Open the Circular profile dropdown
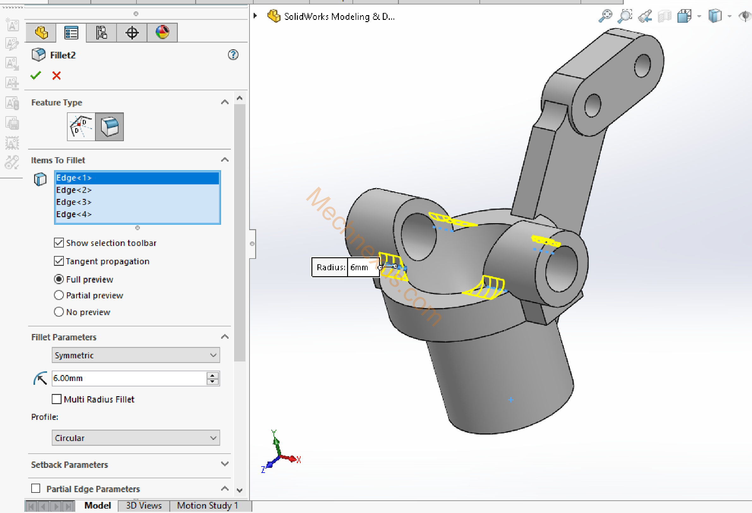Screen dimensions: 752x513 pyautogui.click(x=135, y=438)
